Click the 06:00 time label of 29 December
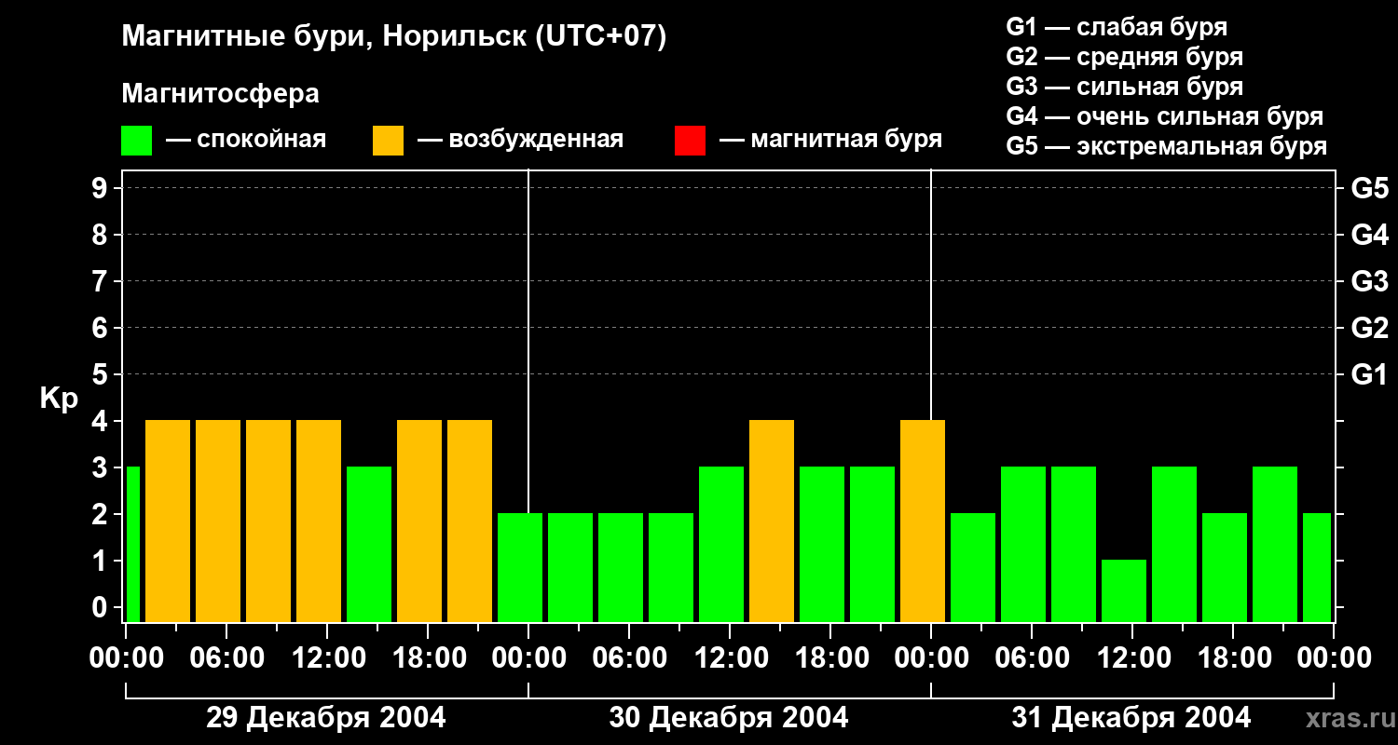Image resolution: width=1398 pixels, height=745 pixels. point(226,658)
